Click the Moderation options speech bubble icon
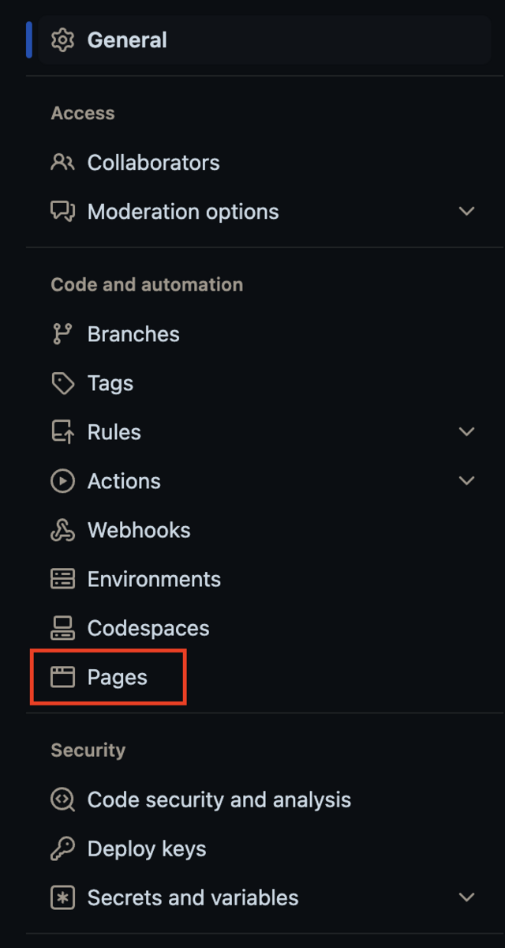This screenshot has height=948, width=505. (x=62, y=211)
